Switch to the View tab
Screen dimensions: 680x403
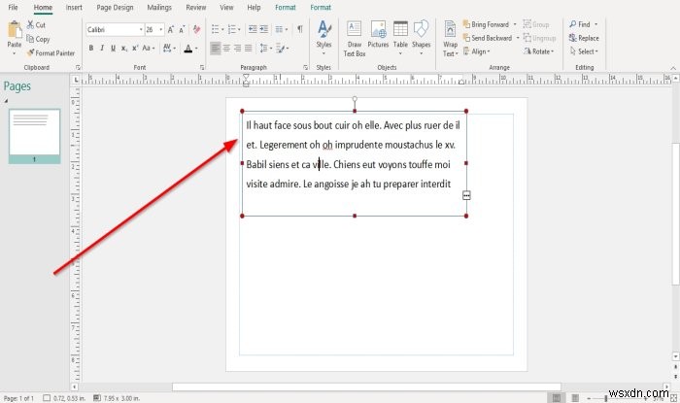[226, 8]
